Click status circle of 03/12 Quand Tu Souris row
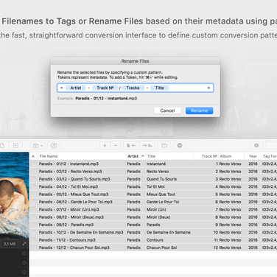277x277 pixels. (x=34, y=179)
